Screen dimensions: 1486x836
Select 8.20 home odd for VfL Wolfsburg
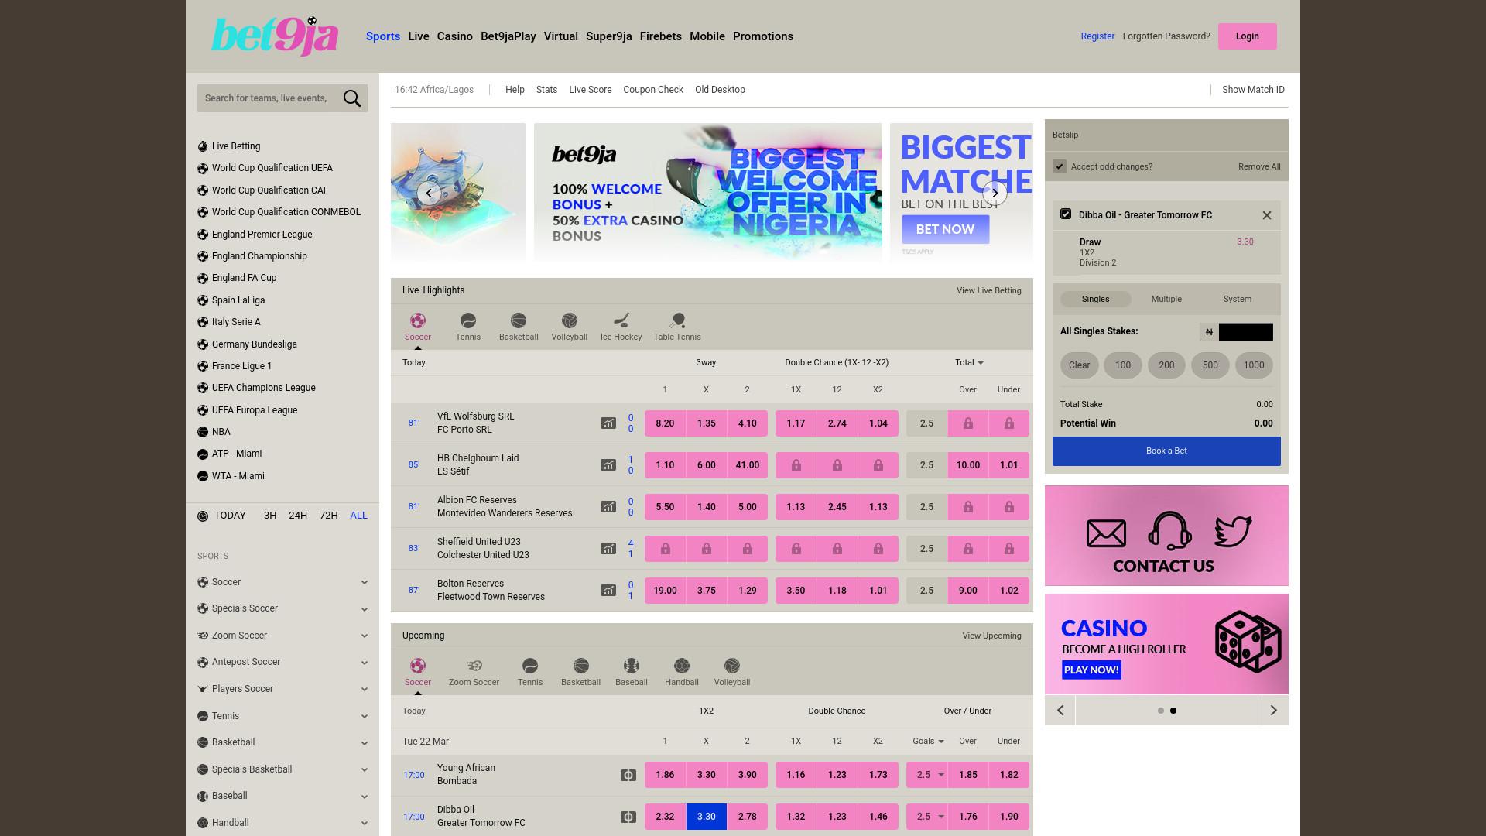[665, 423]
